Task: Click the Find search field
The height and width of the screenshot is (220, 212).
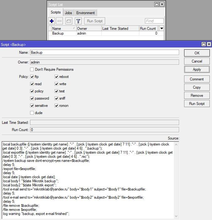Action: click(154, 21)
